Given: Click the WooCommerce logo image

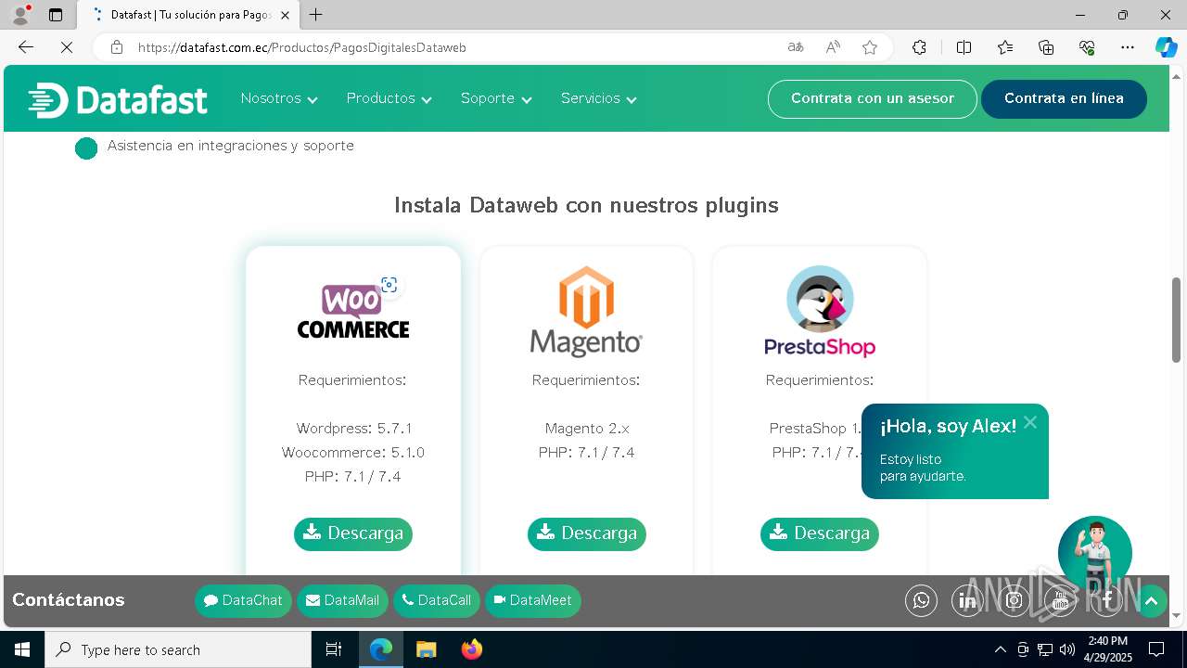Looking at the screenshot, I should tap(352, 312).
